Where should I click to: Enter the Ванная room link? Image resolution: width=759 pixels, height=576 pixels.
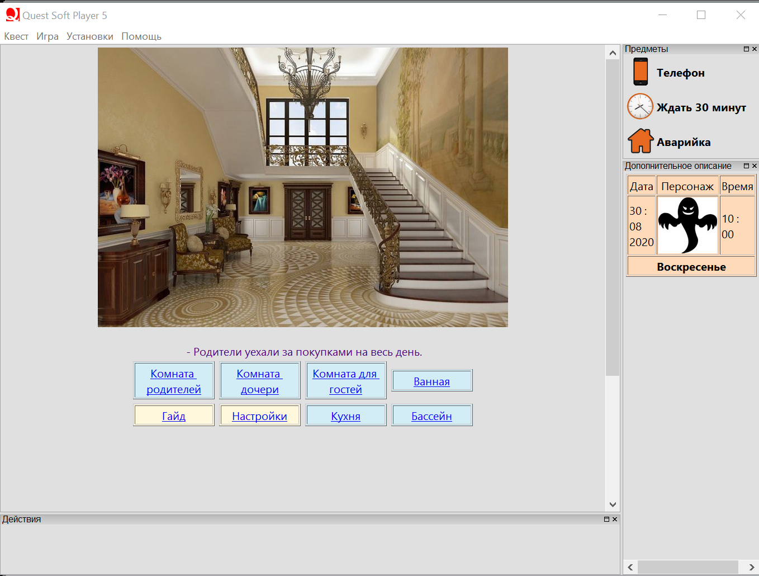tap(431, 381)
